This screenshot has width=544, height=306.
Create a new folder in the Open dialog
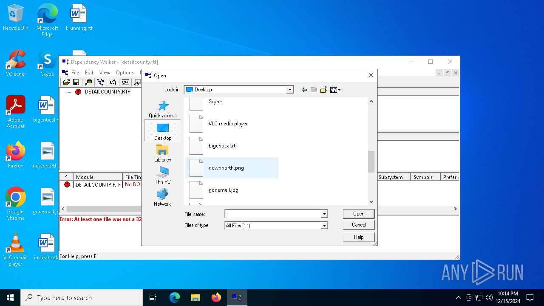pos(323,90)
